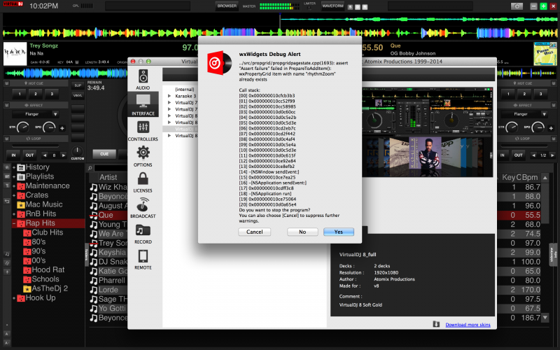560x350 pixels.
Task: Toggle the left deck SLIP button
Action: [x=78, y=85]
